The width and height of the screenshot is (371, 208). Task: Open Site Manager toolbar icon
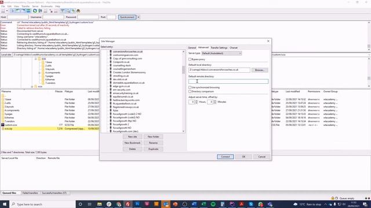click(x=3, y=11)
